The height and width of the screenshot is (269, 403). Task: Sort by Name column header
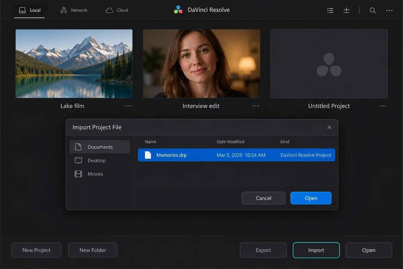tap(150, 142)
